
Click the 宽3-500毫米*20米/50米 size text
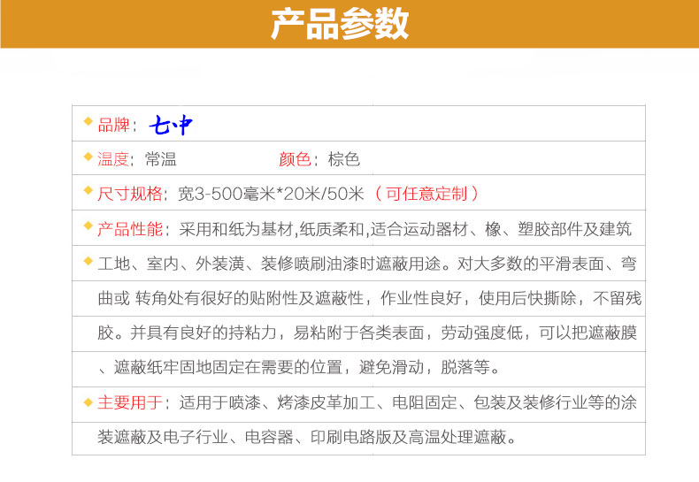coord(271,194)
